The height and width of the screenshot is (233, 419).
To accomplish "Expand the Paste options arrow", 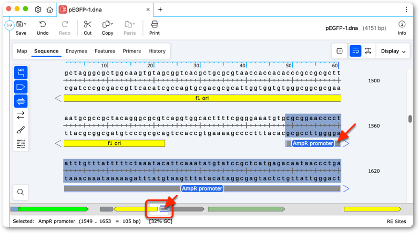I will [x=134, y=24].
